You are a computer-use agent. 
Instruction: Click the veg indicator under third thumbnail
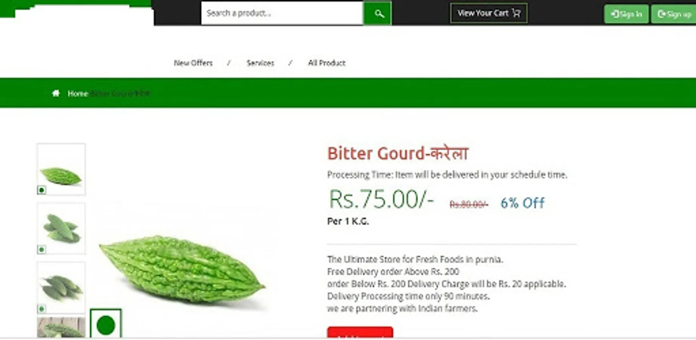coord(42,309)
